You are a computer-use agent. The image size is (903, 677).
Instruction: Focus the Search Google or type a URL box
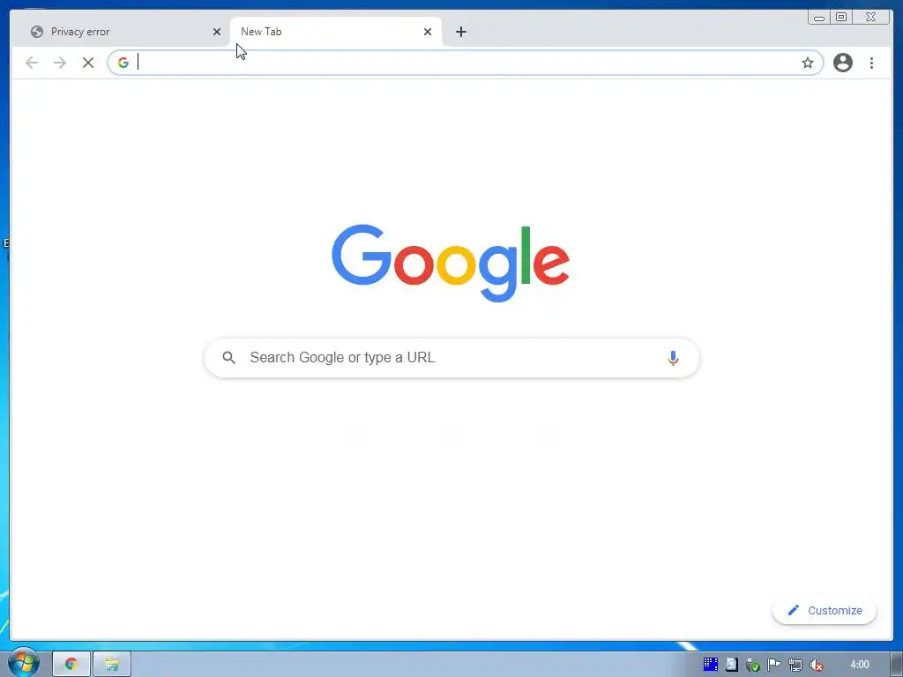pyautogui.click(x=451, y=358)
